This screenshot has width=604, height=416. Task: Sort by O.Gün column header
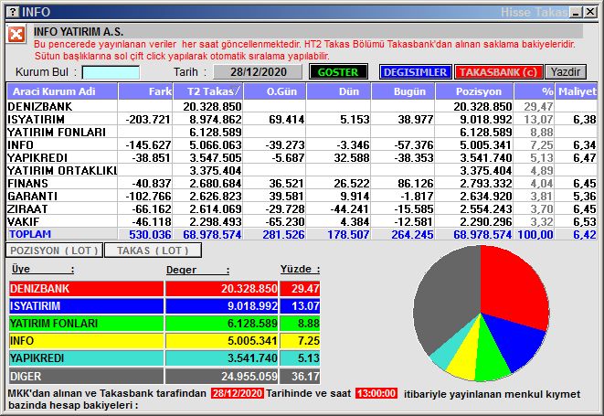click(x=275, y=91)
